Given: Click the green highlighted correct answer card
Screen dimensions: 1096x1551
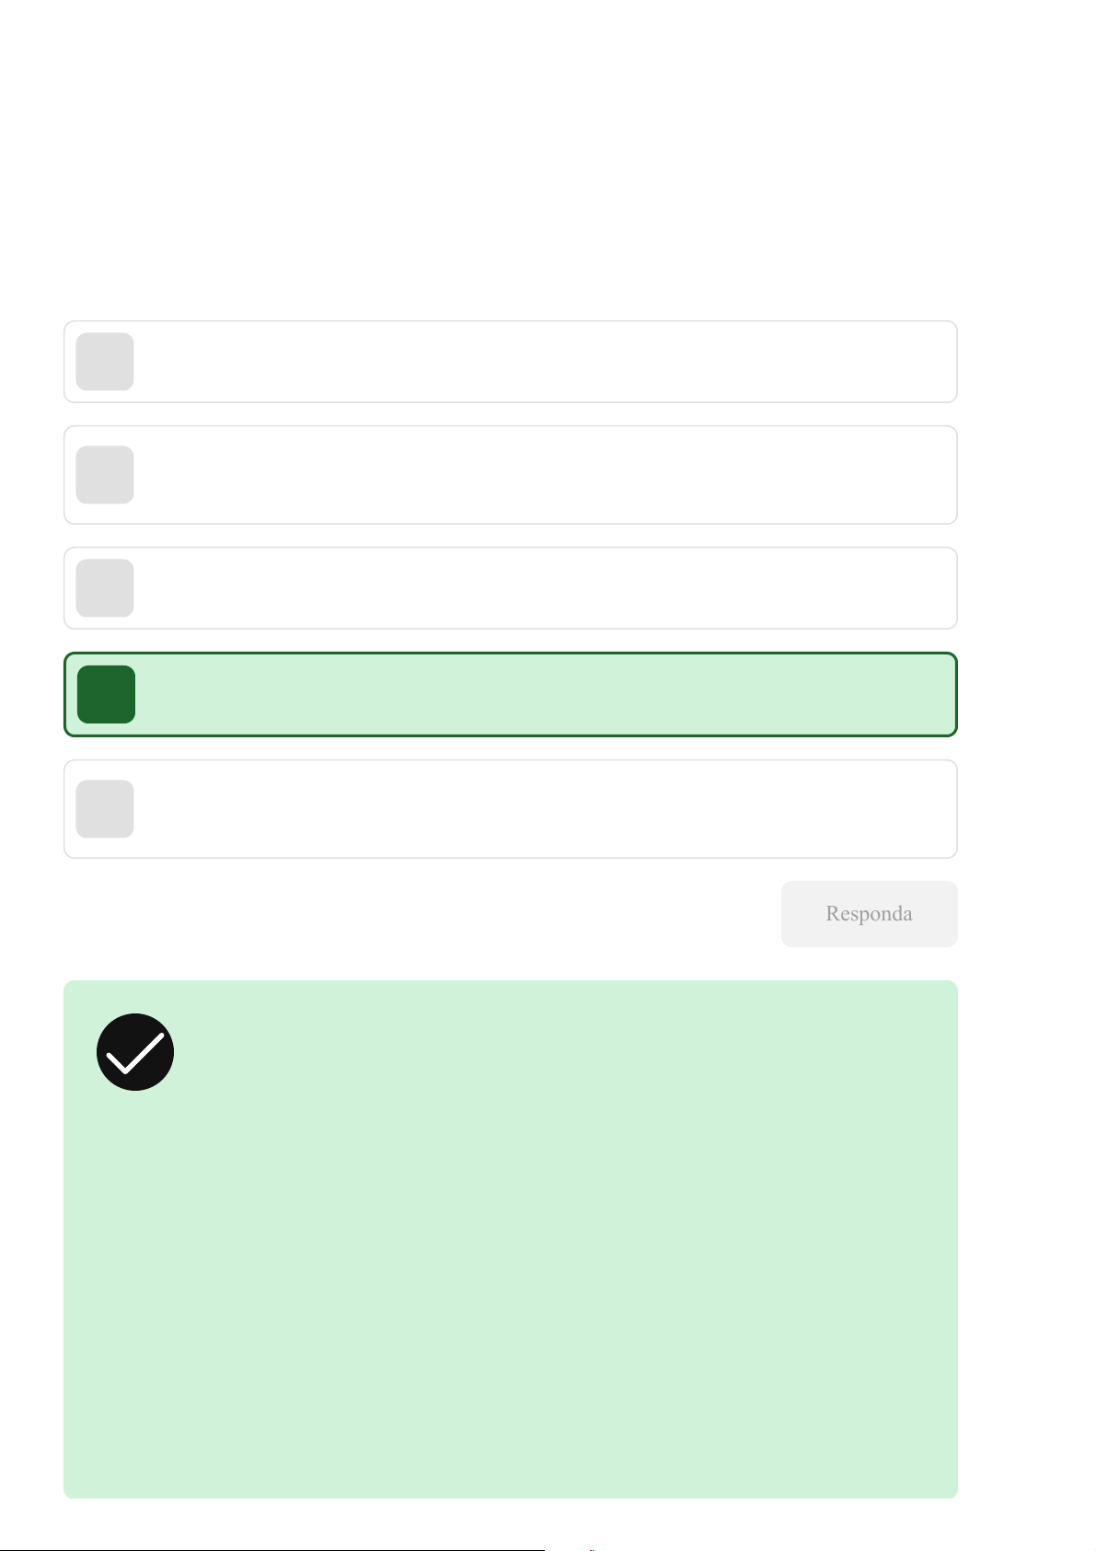Looking at the screenshot, I should point(543,694).
